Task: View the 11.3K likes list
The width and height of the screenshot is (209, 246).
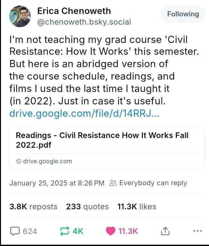Action: pyautogui.click(x=137, y=206)
